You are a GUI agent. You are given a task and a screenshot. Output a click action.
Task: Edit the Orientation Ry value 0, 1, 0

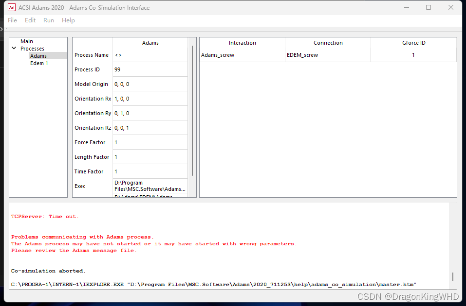pyautogui.click(x=150, y=113)
